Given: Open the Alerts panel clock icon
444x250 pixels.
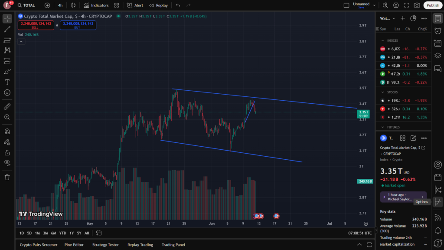Looking at the screenshot, I should click(x=438, y=30).
